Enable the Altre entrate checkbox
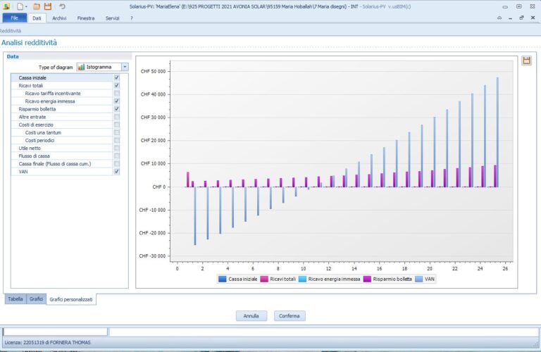 click(117, 117)
